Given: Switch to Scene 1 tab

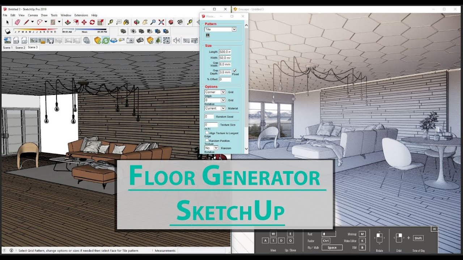Looking at the screenshot, I should click(8, 48).
